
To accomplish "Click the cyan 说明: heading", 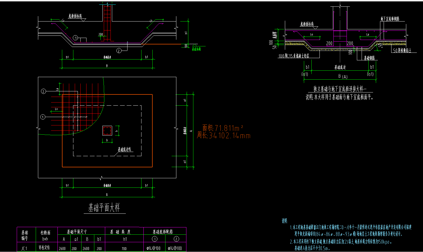I will [285, 221].
